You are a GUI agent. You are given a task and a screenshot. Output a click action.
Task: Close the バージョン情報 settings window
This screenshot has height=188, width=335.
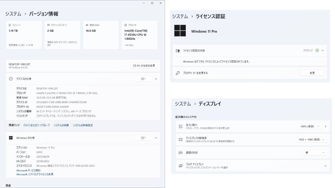click(161, 3)
